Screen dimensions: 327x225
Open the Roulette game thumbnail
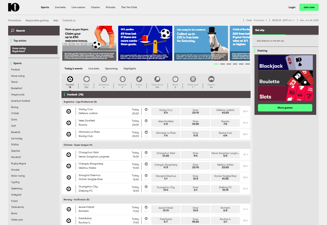(285, 78)
